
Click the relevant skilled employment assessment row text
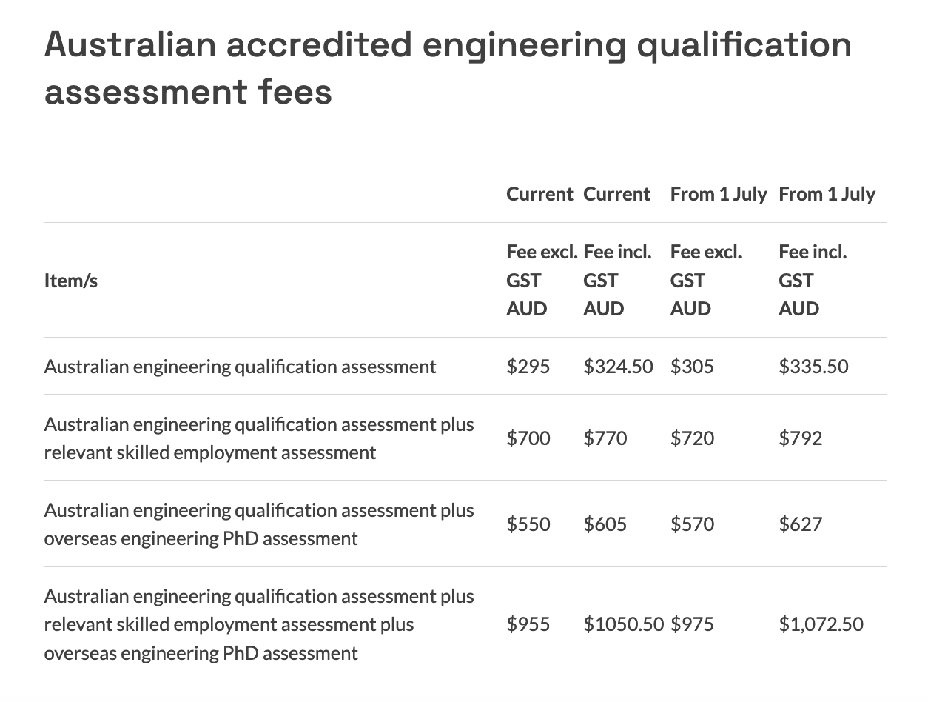pyautogui.click(x=259, y=438)
